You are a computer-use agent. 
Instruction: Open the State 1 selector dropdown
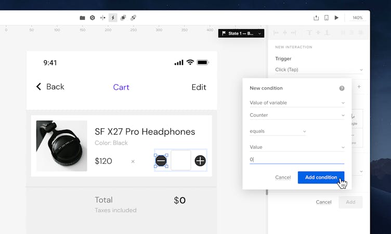point(241,33)
